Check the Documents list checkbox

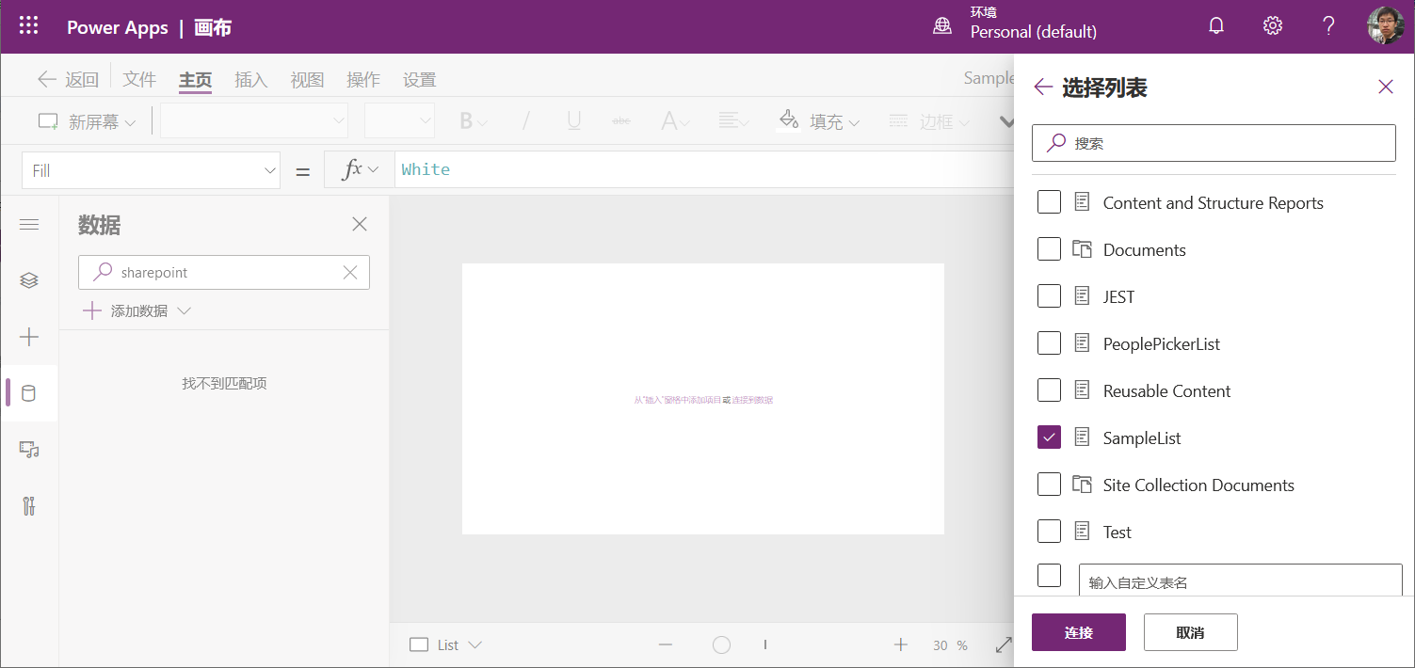[x=1049, y=249]
